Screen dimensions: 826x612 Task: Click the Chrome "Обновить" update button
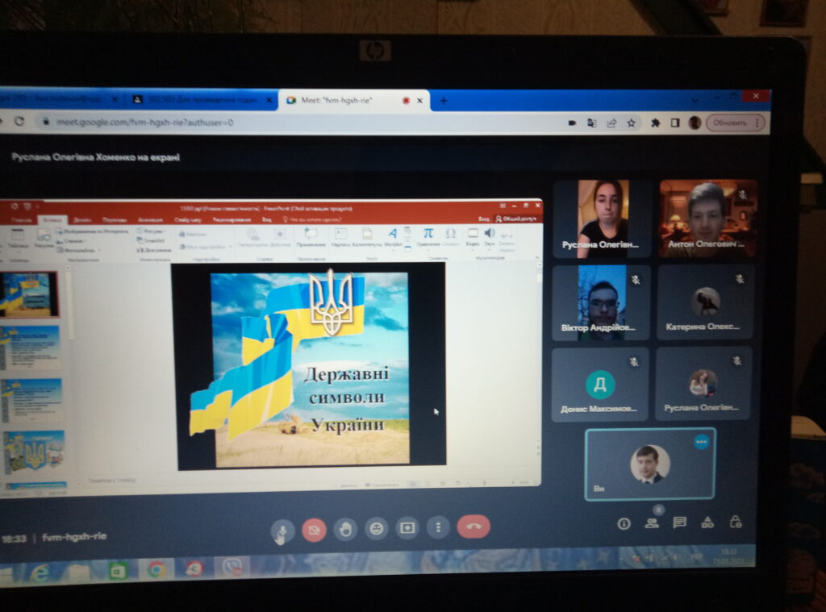tap(735, 123)
